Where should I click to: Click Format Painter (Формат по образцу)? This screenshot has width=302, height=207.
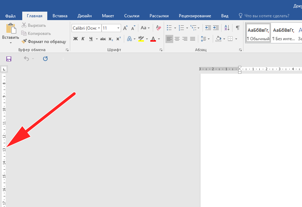44,41
